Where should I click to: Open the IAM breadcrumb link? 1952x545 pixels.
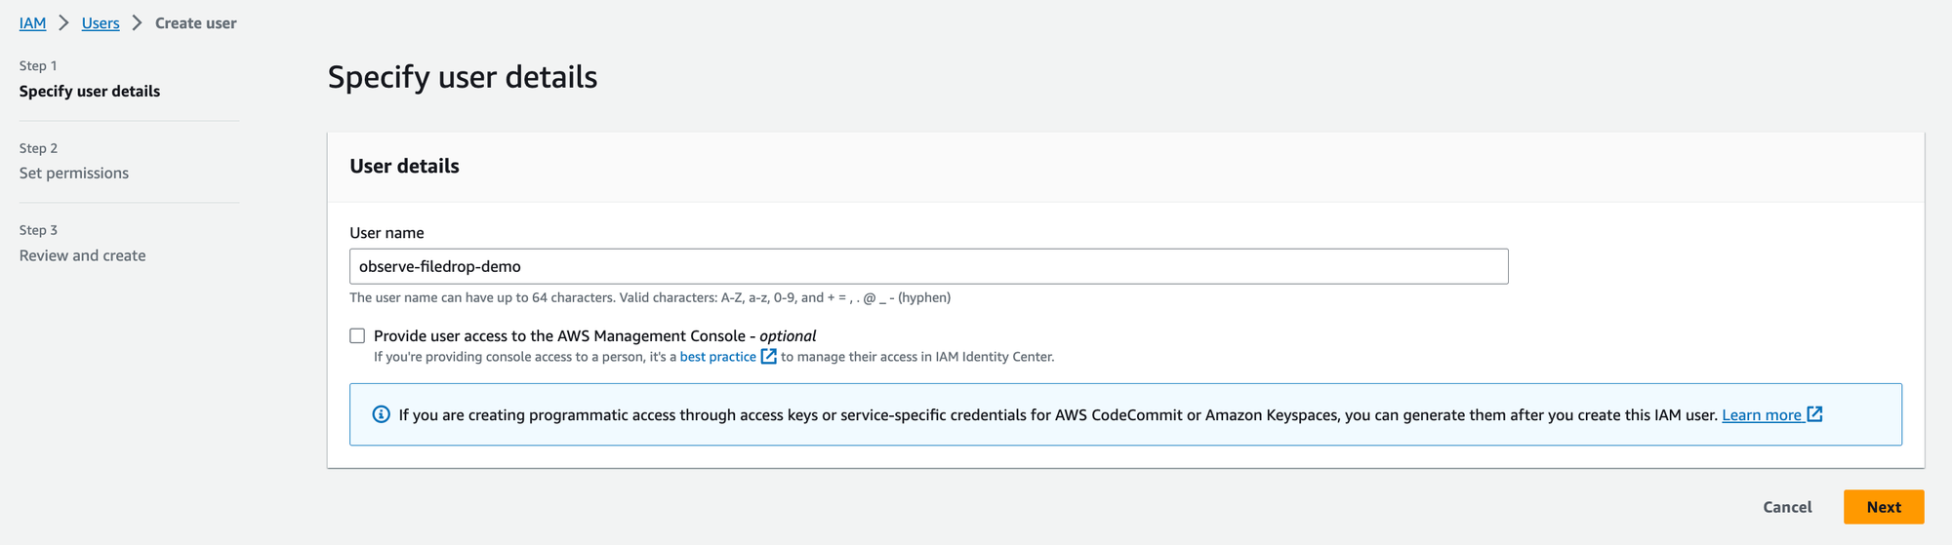[32, 22]
